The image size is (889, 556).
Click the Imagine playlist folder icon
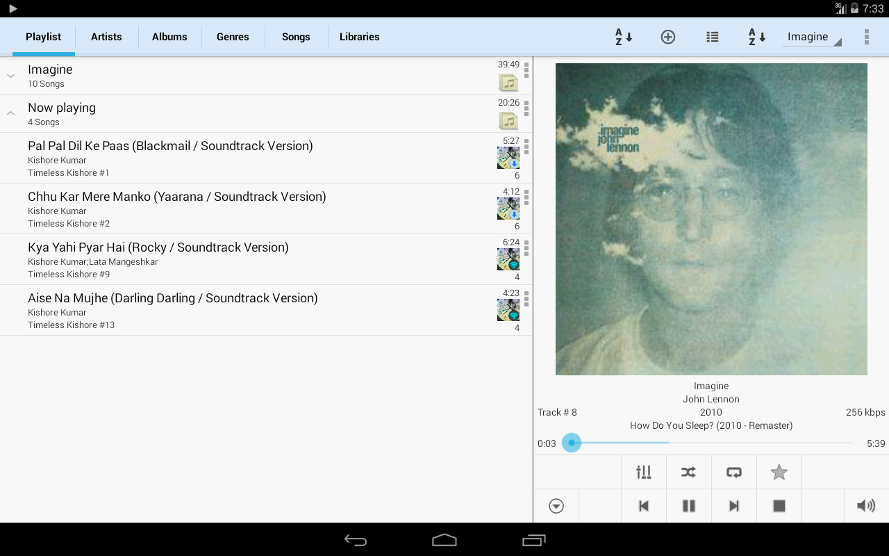point(509,83)
